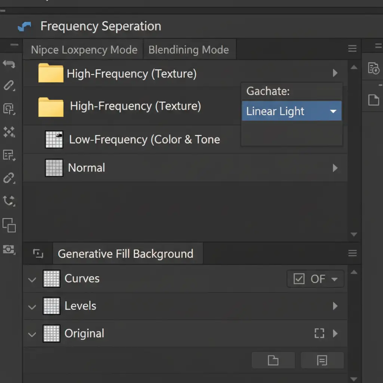Switch to the Blendining Mode tab
383x383 pixels.
(x=189, y=50)
